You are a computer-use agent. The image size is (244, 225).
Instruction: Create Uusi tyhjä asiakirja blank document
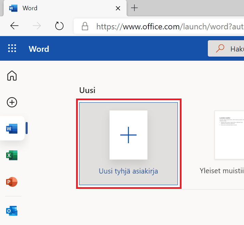click(x=129, y=144)
